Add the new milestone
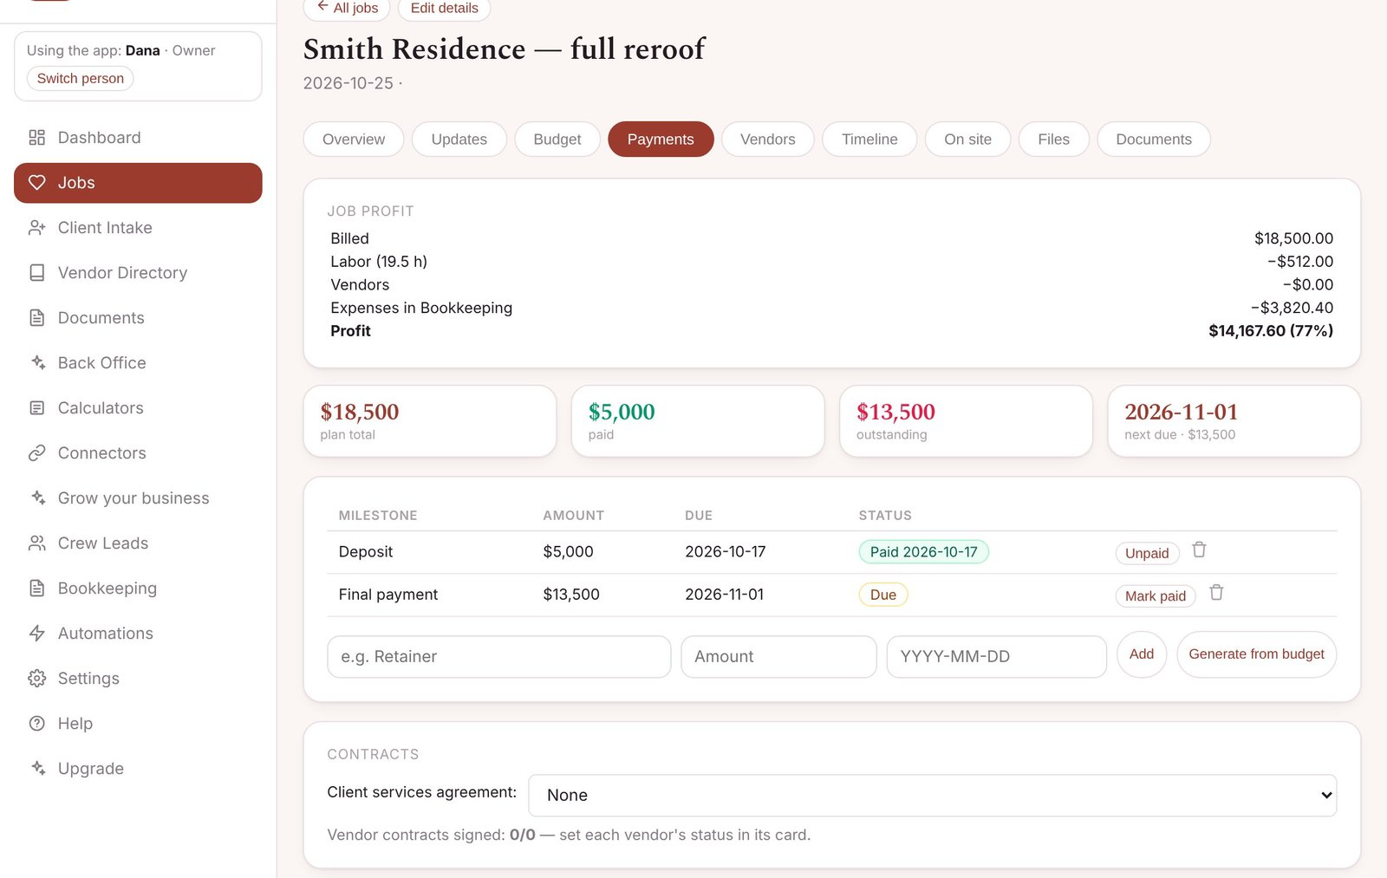 click(x=1142, y=654)
